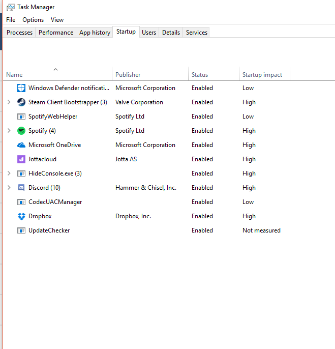Click the Valve Corporation publisher cell

[x=139, y=102]
